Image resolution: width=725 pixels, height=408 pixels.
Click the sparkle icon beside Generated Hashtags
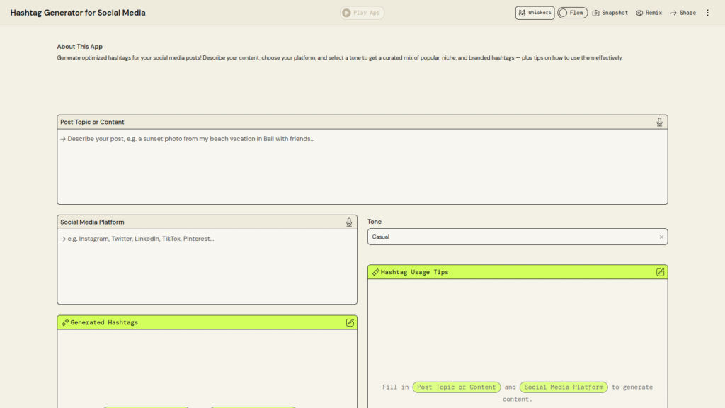click(x=64, y=322)
